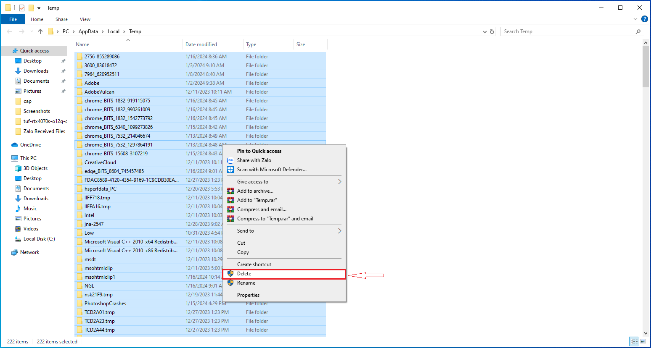Click AppData in address breadcrumb
Image resolution: width=651 pixels, height=348 pixels.
click(88, 31)
